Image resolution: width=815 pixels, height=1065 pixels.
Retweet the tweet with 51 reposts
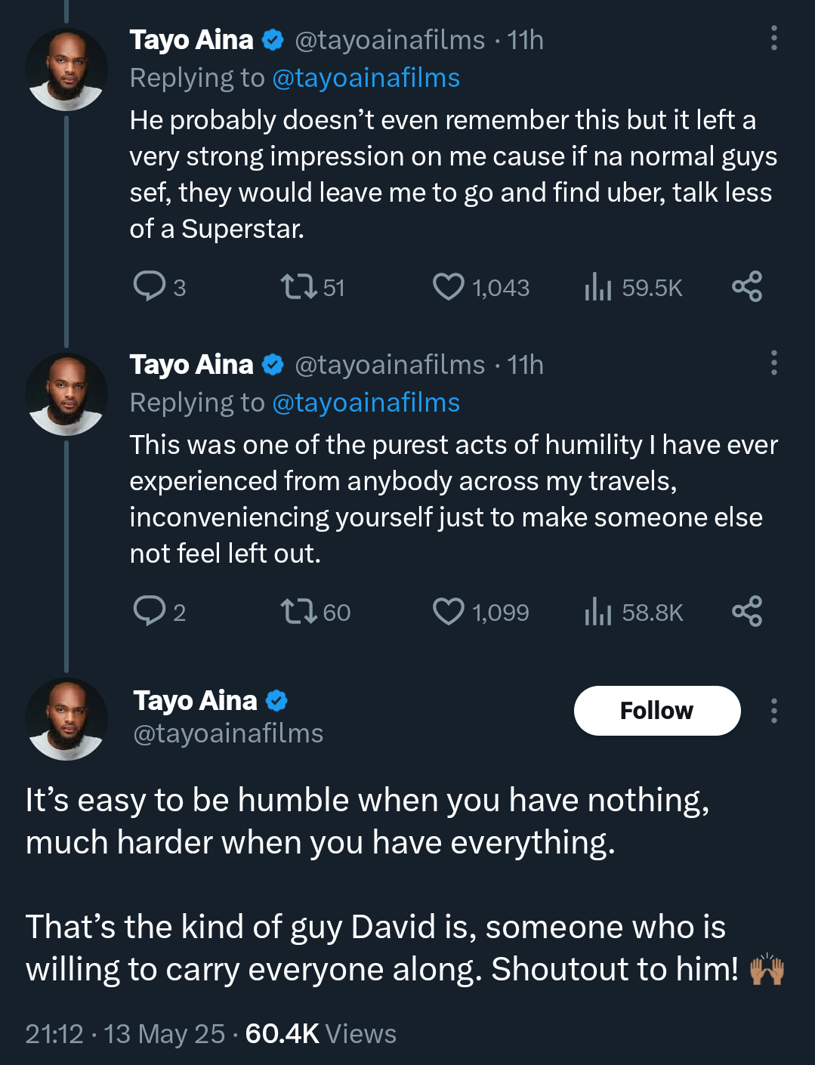pyautogui.click(x=299, y=287)
